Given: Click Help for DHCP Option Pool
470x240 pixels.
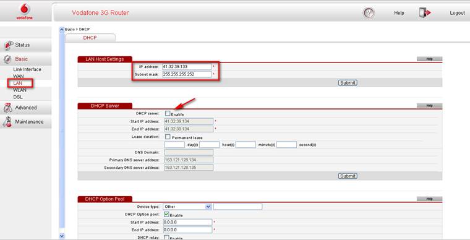Looking at the screenshot, I should pos(430,199).
